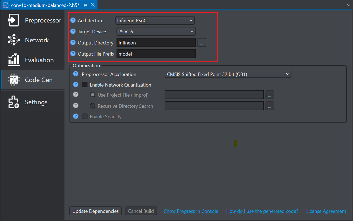353x221 pixels.
Task: Click the Architecture label
Action: tap(91, 20)
